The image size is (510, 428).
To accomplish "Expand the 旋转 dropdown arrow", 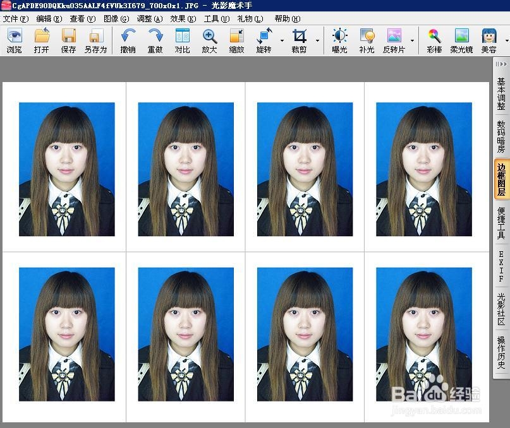I will tap(282, 40).
